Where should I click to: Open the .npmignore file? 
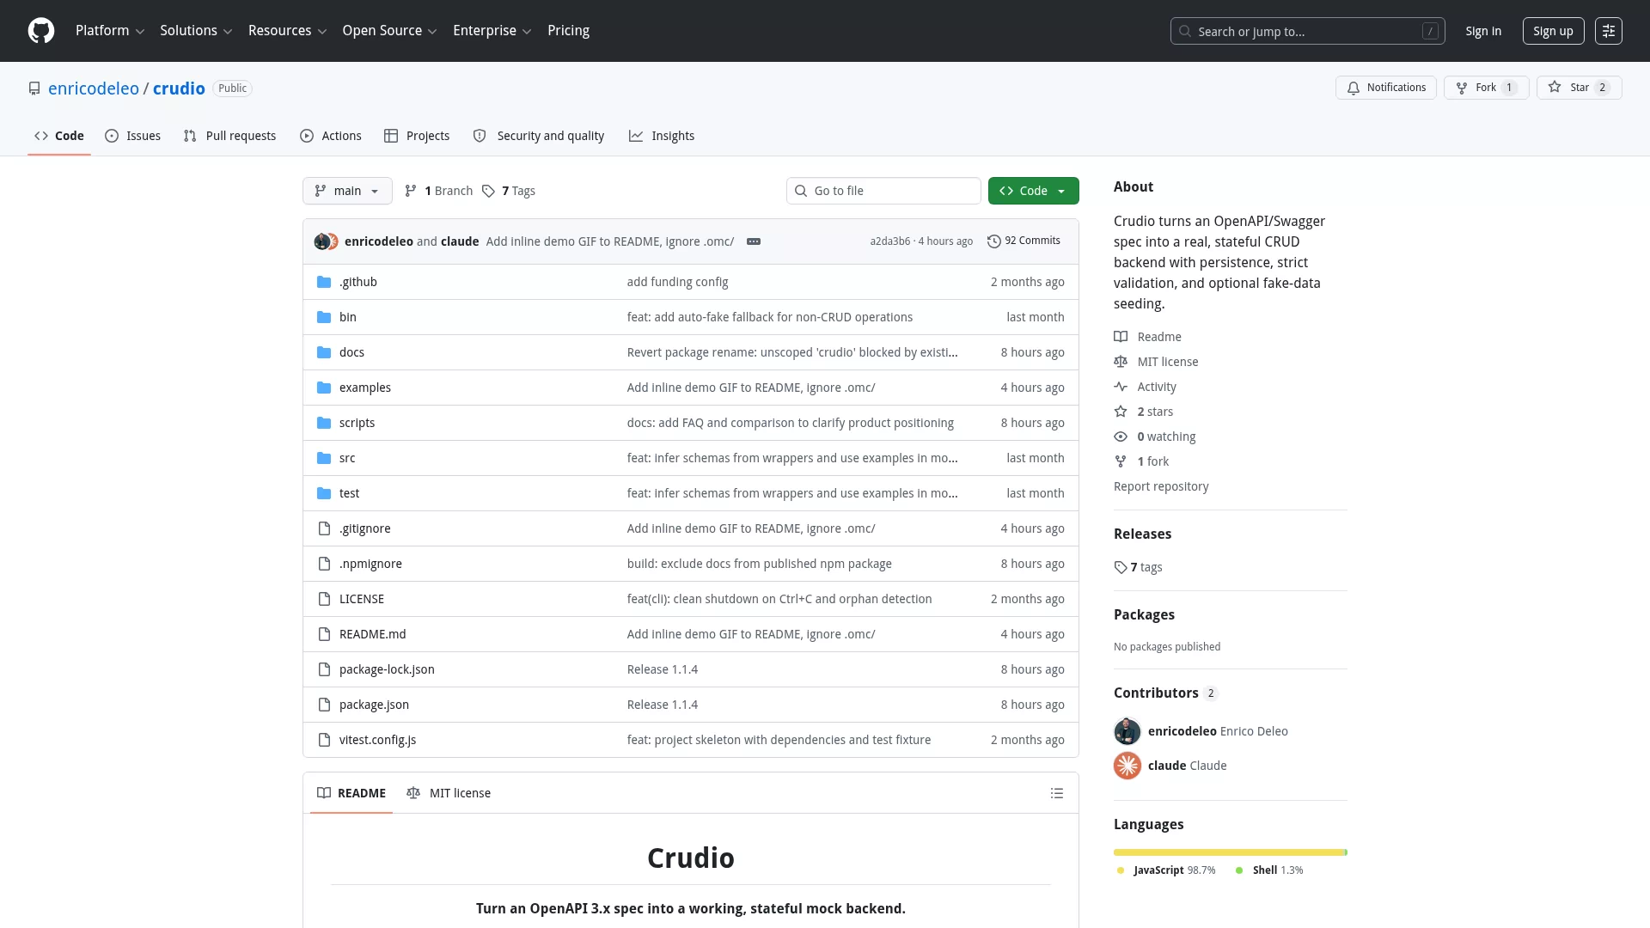(x=370, y=564)
